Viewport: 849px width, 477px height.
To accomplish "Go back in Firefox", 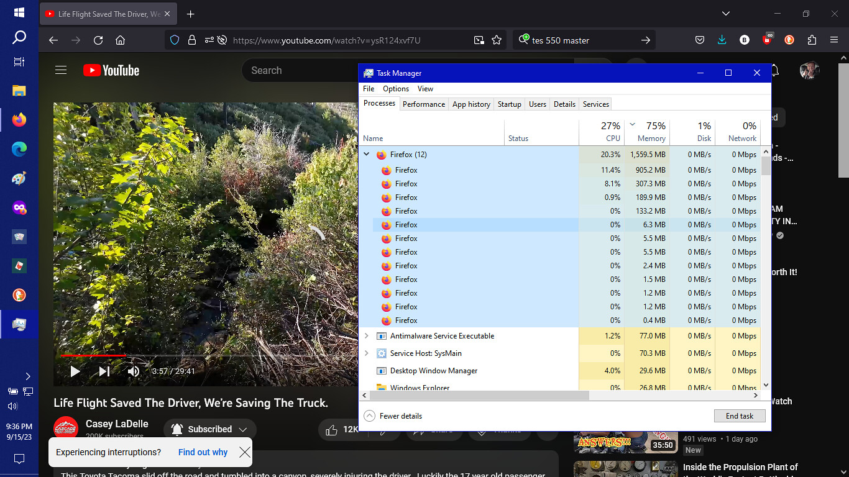I will [53, 40].
